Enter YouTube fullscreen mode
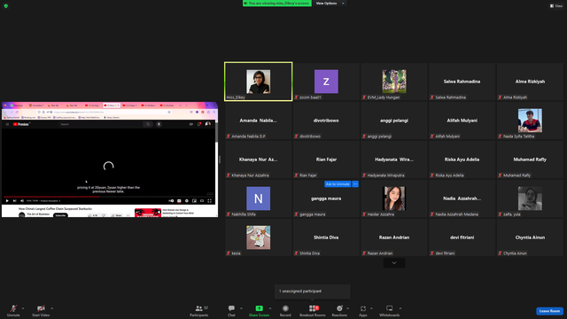This screenshot has width=567, height=319. coord(209,201)
